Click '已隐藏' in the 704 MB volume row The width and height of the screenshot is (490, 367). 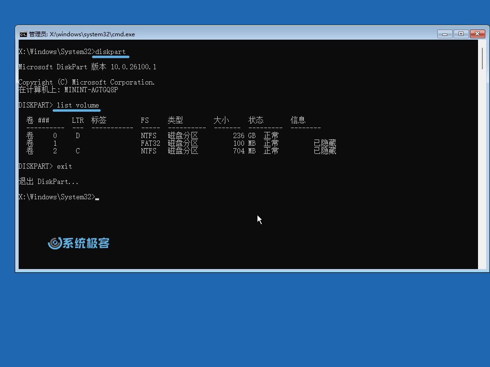click(x=325, y=151)
